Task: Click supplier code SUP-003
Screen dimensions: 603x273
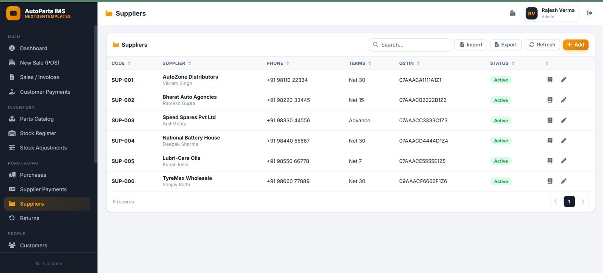Action: tap(123, 120)
